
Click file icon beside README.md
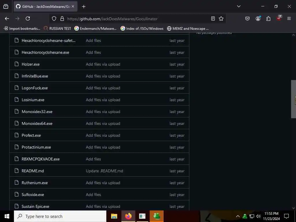16,171
